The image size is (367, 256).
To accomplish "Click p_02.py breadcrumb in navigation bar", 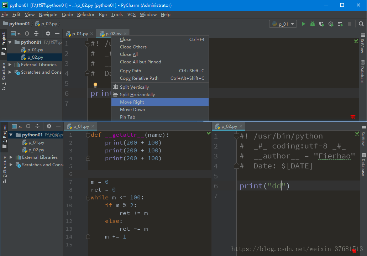I will tap(46, 24).
